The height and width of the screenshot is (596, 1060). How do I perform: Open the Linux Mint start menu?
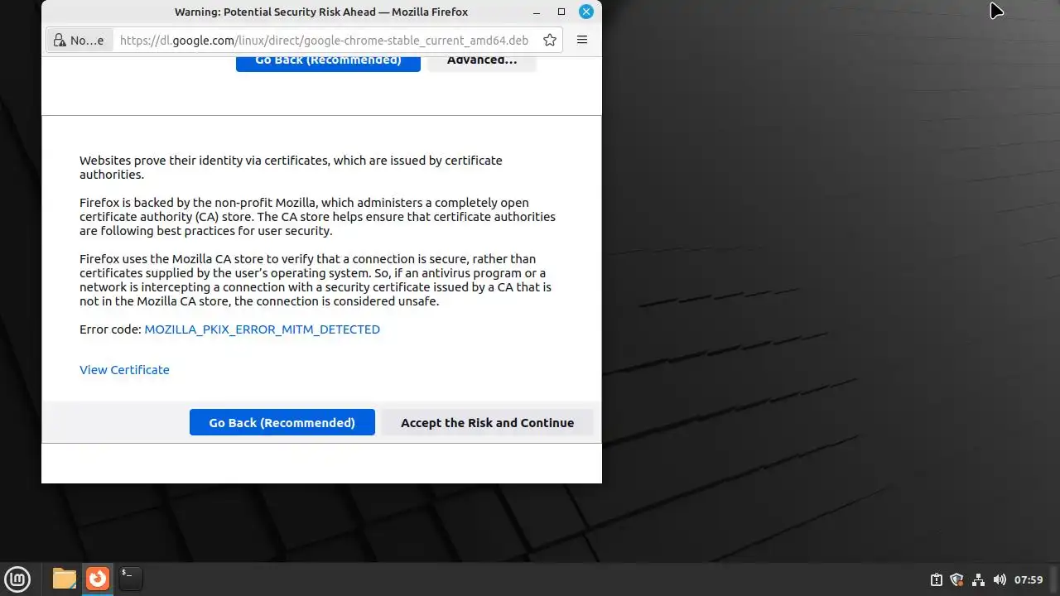tap(18, 579)
